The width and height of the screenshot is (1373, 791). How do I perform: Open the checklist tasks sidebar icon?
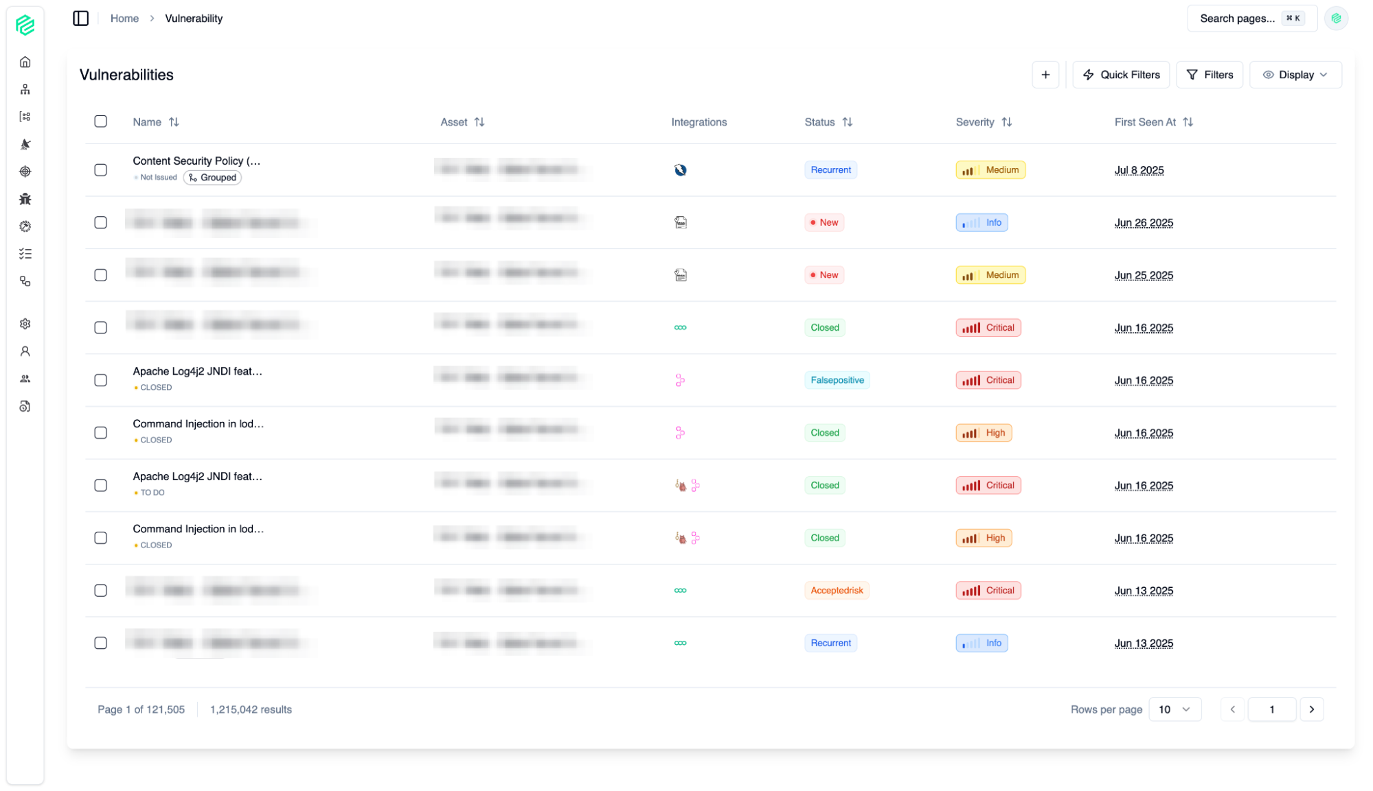pyautogui.click(x=25, y=254)
